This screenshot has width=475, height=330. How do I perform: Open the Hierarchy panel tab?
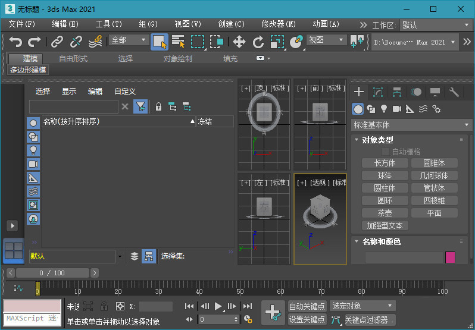397,92
